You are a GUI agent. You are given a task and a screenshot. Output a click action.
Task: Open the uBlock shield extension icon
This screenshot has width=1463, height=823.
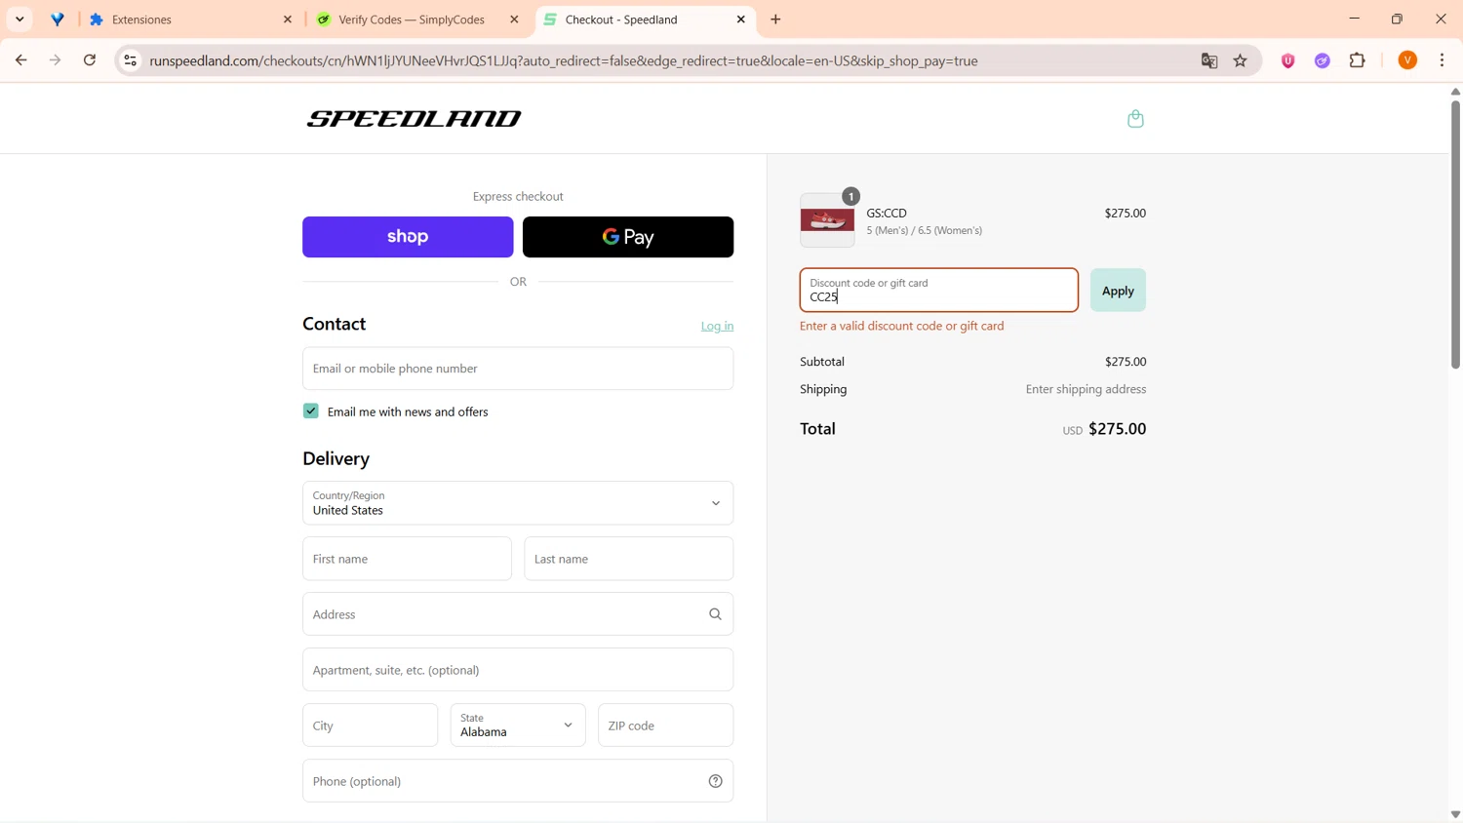tap(1288, 60)
